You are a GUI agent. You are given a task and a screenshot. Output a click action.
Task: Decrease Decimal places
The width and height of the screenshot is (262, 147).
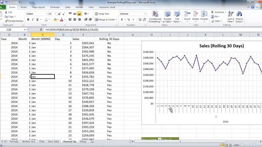click(145, 20)
